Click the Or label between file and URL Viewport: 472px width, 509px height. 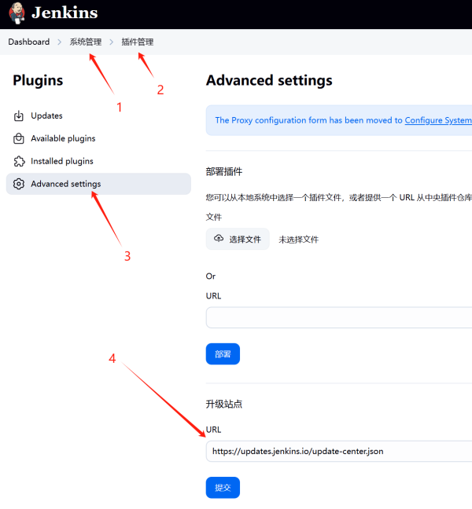211,276
